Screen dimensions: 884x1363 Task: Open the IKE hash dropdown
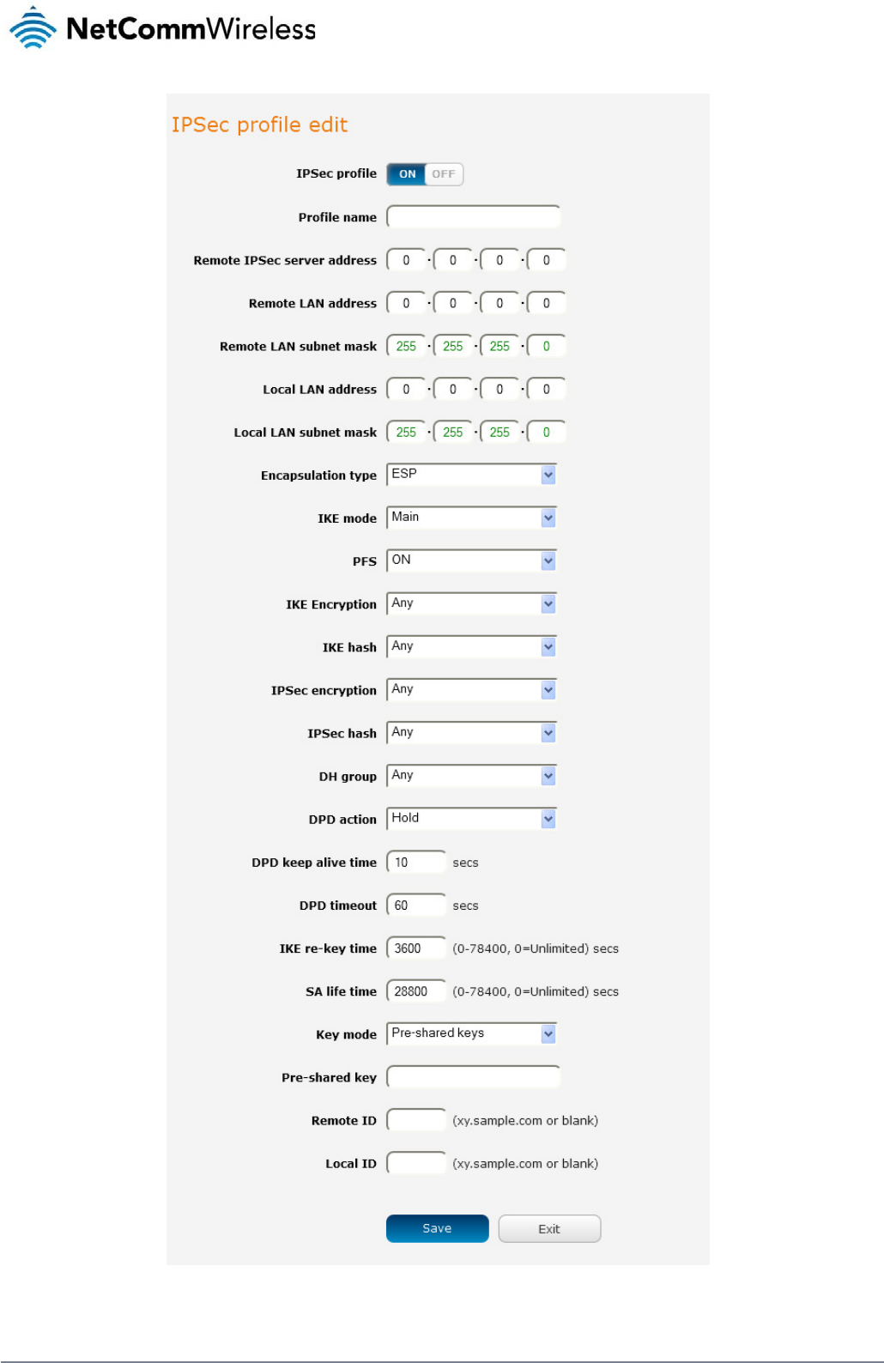tap(471, 646)
